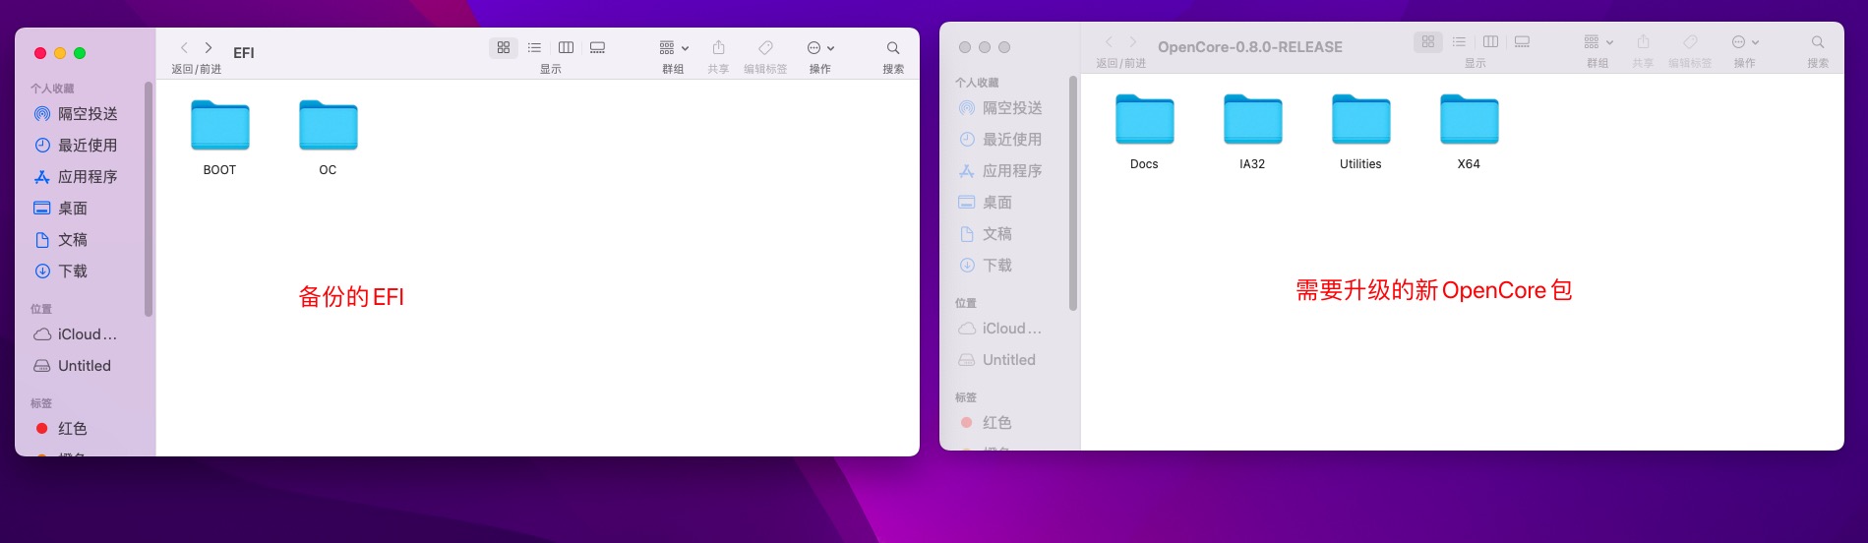Open the 群组 grouping dropdown in EFI window
Image resolution: width=1868 pixels, height=543 pixels.
click(674, 47)
